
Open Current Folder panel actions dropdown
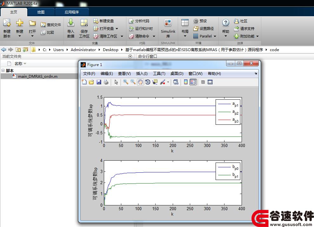click(x=130, y=57)
